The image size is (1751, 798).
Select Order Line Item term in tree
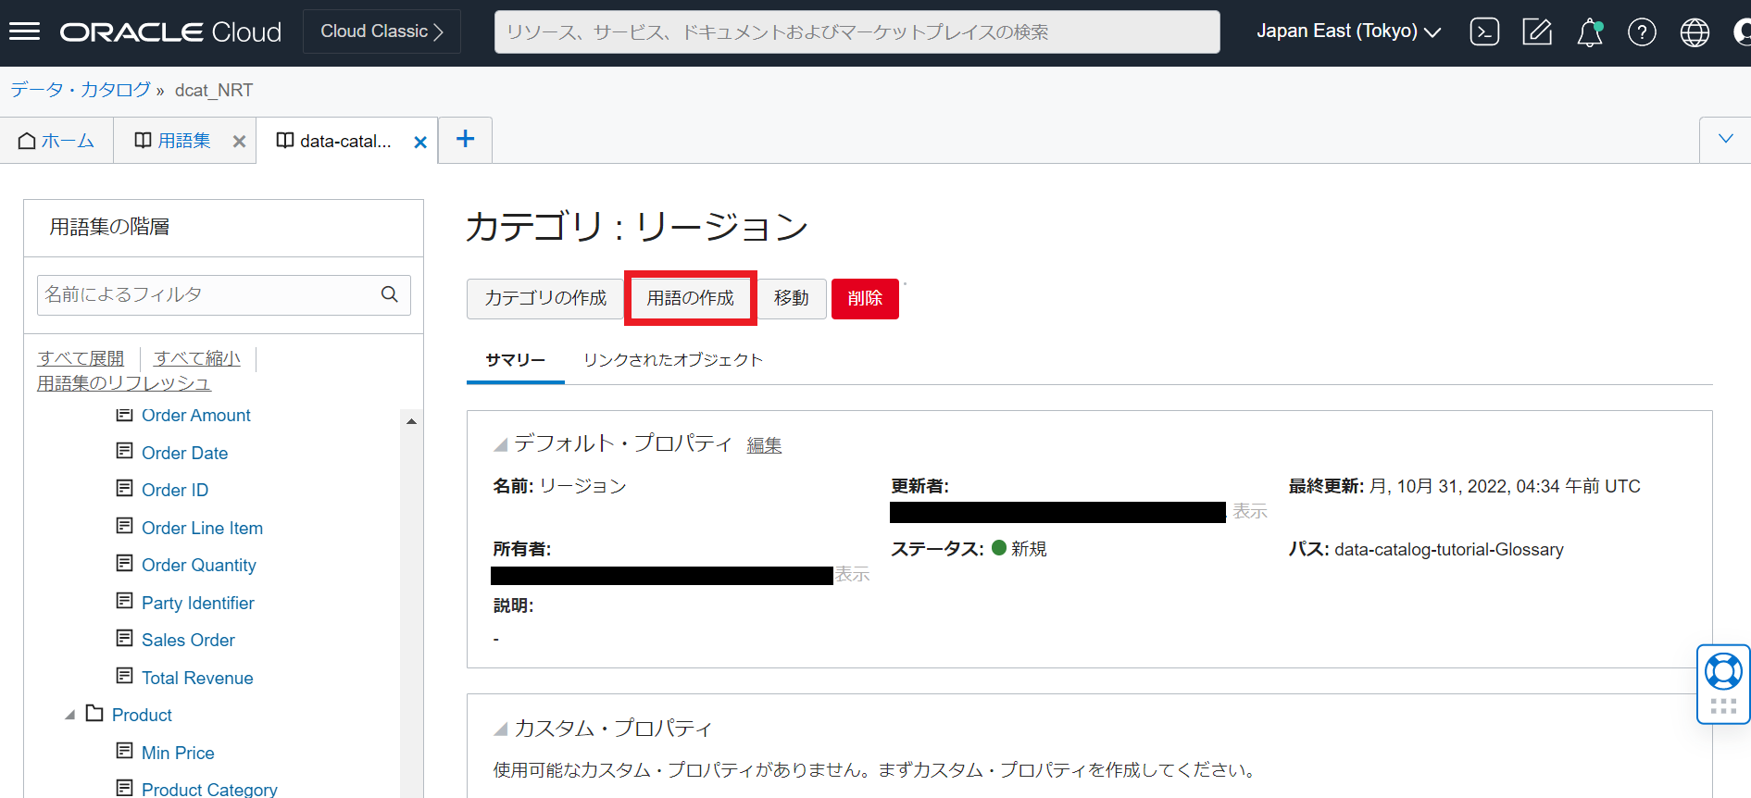click(202, 528)
